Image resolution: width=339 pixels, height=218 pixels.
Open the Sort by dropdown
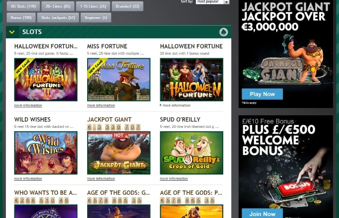(x=212, y=2)
